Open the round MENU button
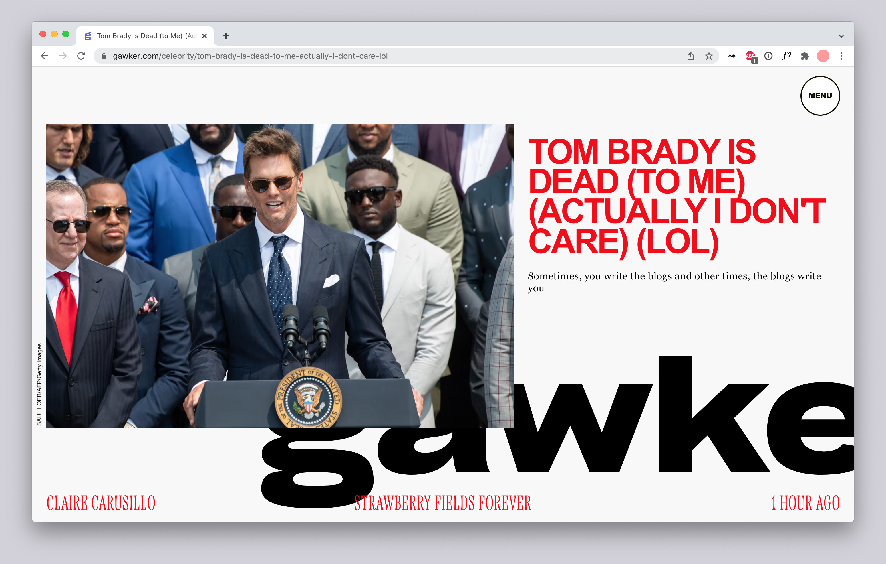Screen dimensions: 886x564 click(820, 96)
